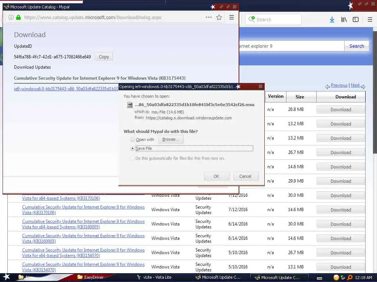
Task: Click the catalog search field with 'explorer 9'
Action: (292, 46)
